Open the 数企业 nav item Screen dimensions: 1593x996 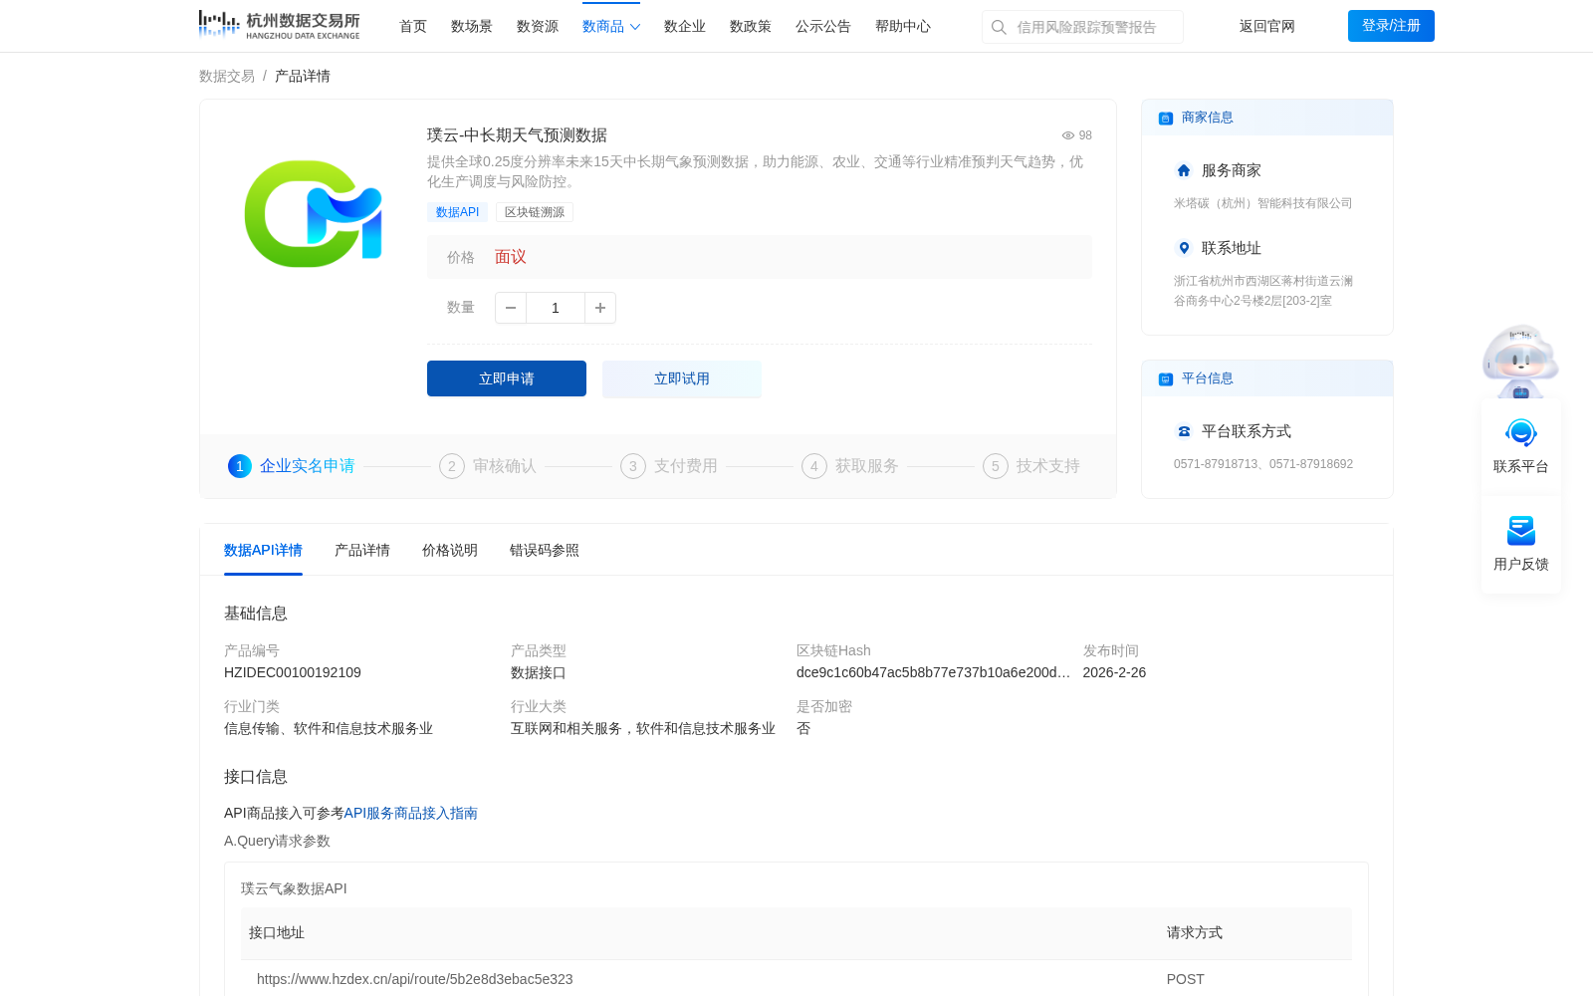[x=685, y=27]
